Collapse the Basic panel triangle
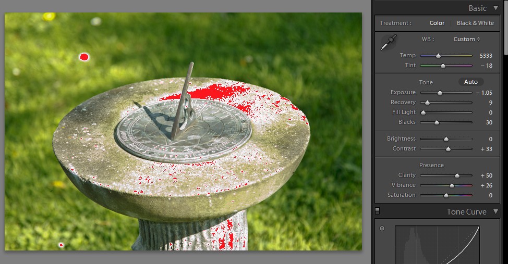The image size is (508, 264). 495,8
